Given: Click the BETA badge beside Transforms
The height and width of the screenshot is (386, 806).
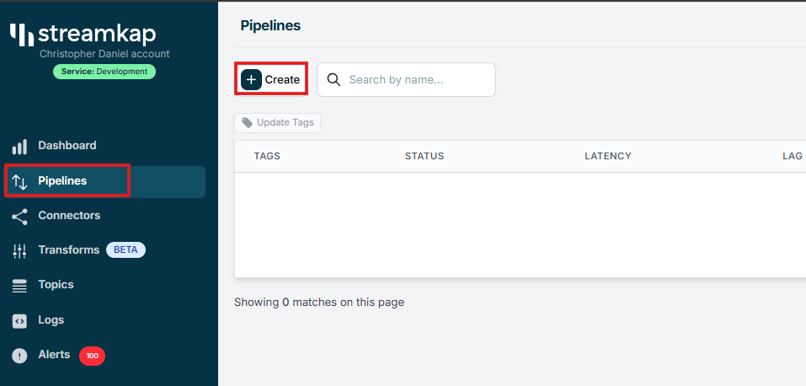Looking at the screenshot, I should pos(125,250).
